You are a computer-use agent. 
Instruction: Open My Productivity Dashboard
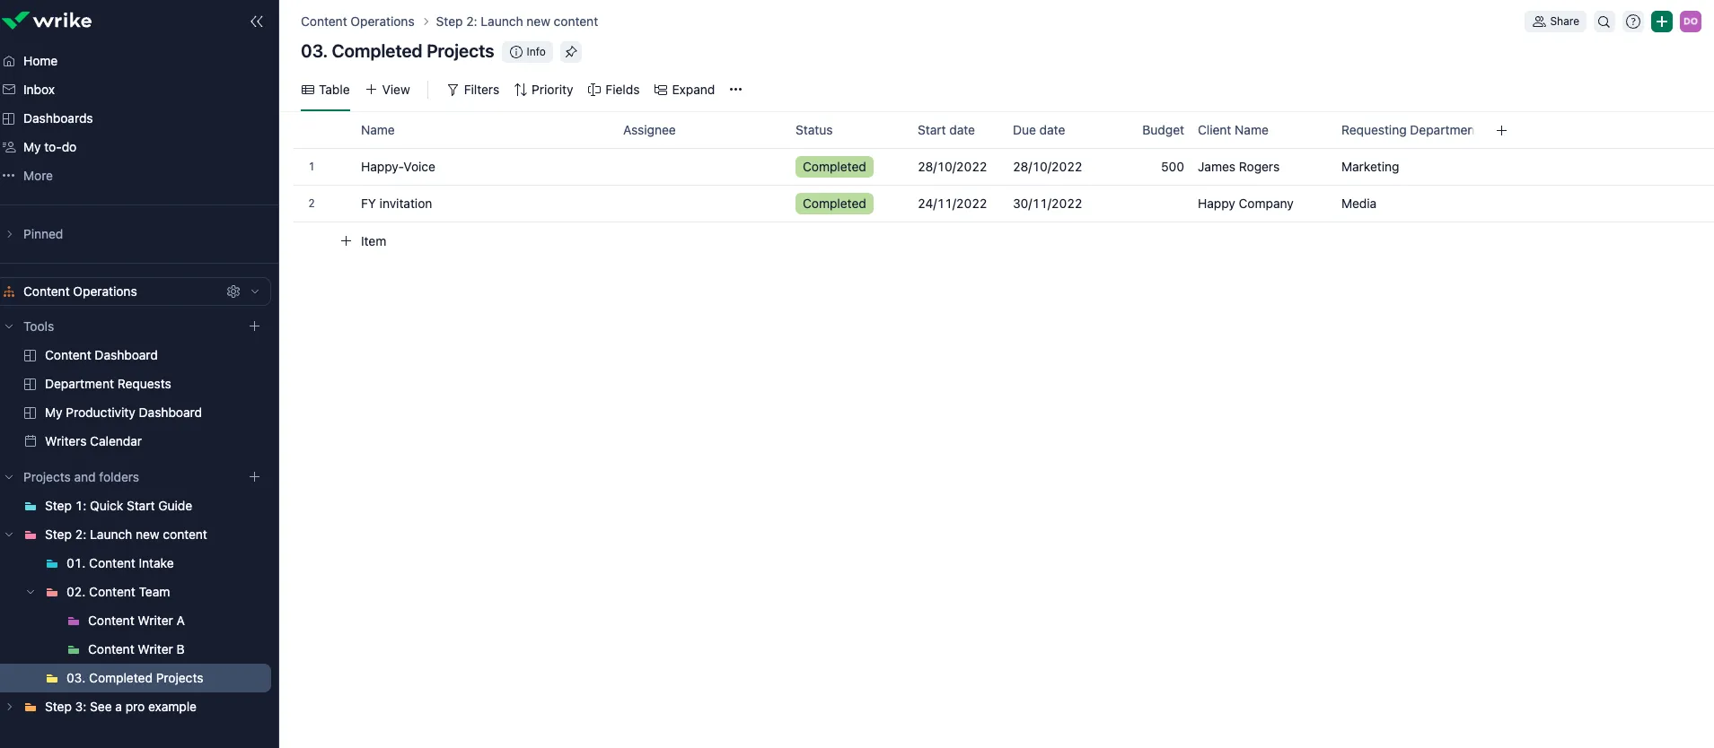point(123,413)
